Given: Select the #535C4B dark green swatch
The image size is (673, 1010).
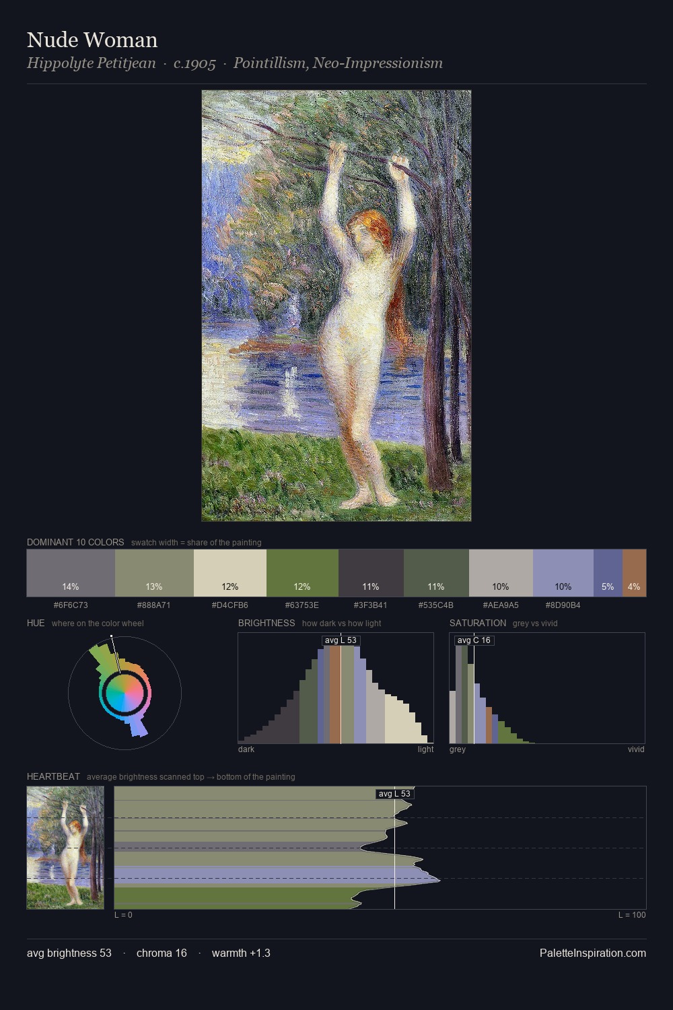Looking at the screenshot, I should pyautogui.click(x=436, y=573).
